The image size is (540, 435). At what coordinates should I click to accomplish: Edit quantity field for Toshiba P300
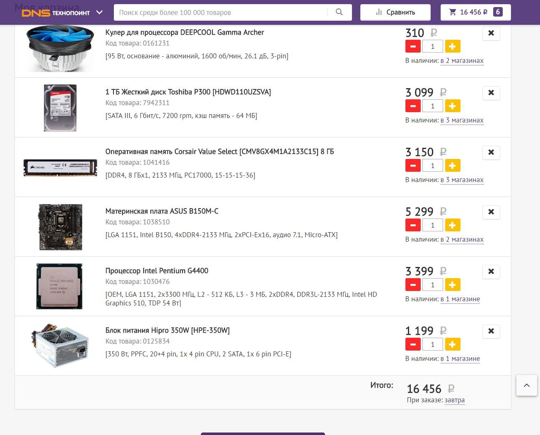pyautogui.click(x=433, y=106)
